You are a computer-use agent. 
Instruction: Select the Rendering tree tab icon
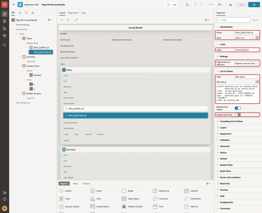coord(13,13)
